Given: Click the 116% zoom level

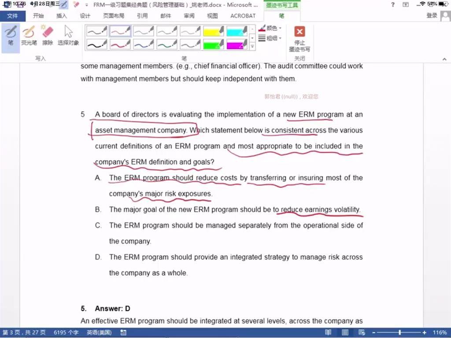Looking at the screenshot, I should 439,333.
